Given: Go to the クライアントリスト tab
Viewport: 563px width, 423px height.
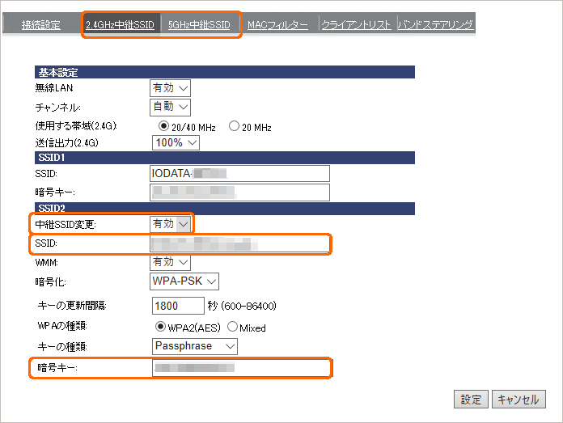Looking at the screenshot, I should point(356,25).
